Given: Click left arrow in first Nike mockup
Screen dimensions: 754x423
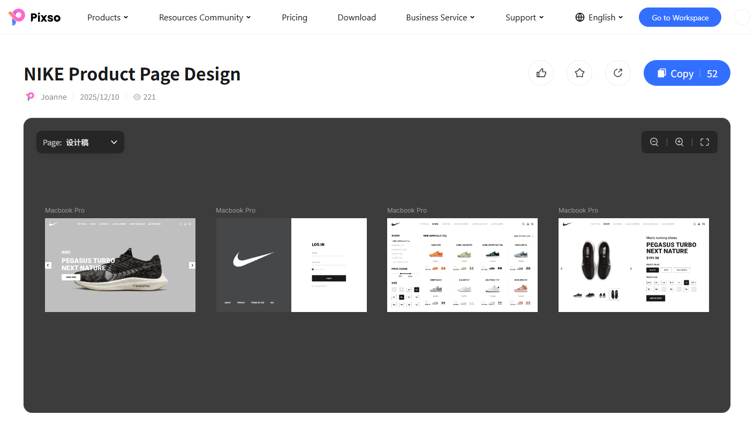Looking at the screenshot, I should pos(48,265).
